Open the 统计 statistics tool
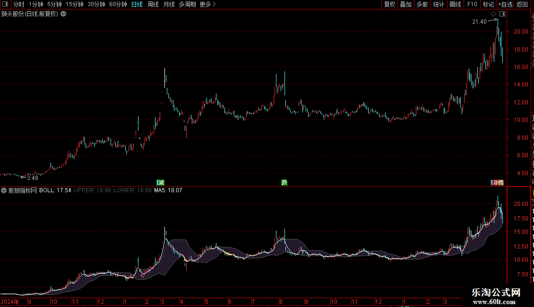This screenshot has width=534, height=307. pos(439,4)
